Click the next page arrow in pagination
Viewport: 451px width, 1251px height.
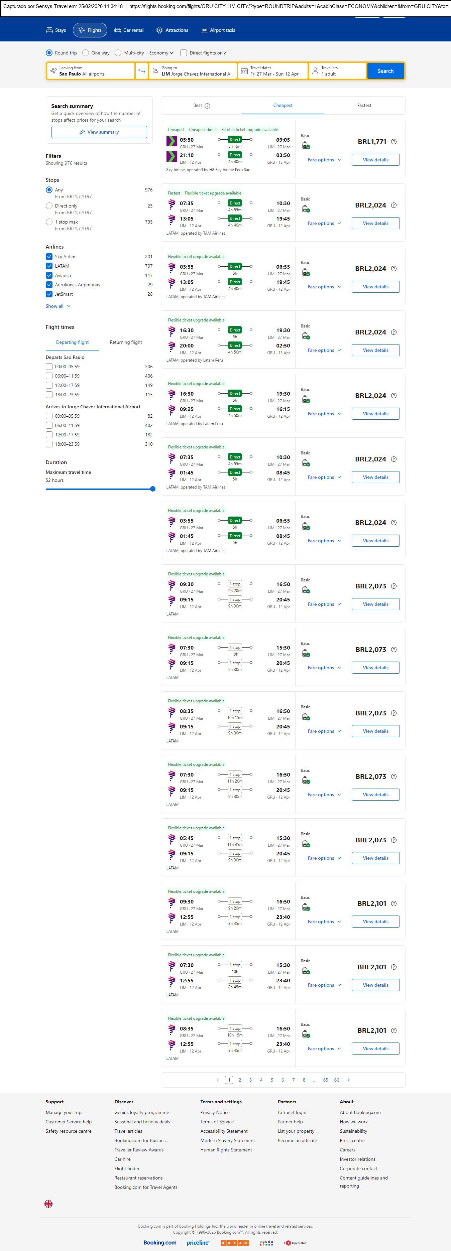point(348,1080)
